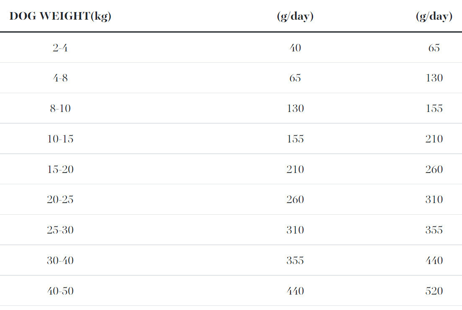Select the 4-8 weight range cell
Viewport: 462px width, 310px height.
[x=60, y=78]
